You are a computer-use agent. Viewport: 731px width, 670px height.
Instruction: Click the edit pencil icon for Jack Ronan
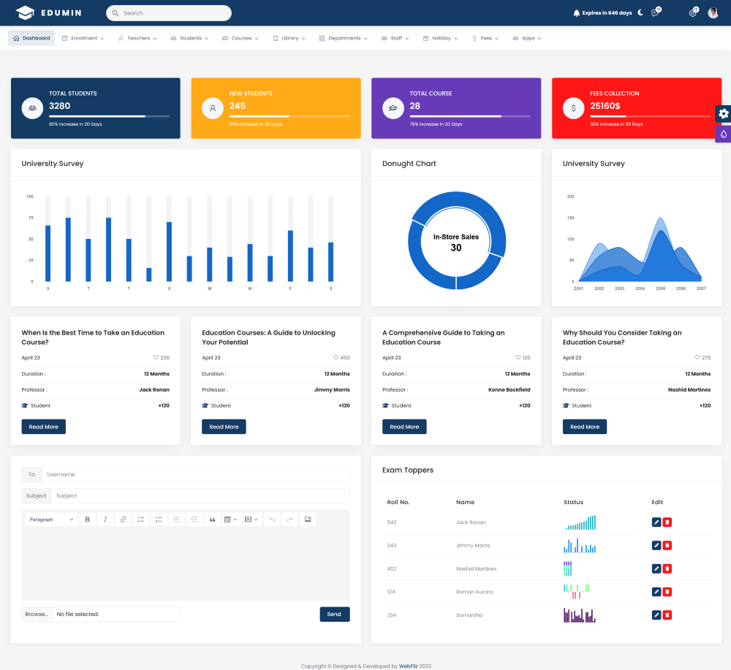pos(656,522)
